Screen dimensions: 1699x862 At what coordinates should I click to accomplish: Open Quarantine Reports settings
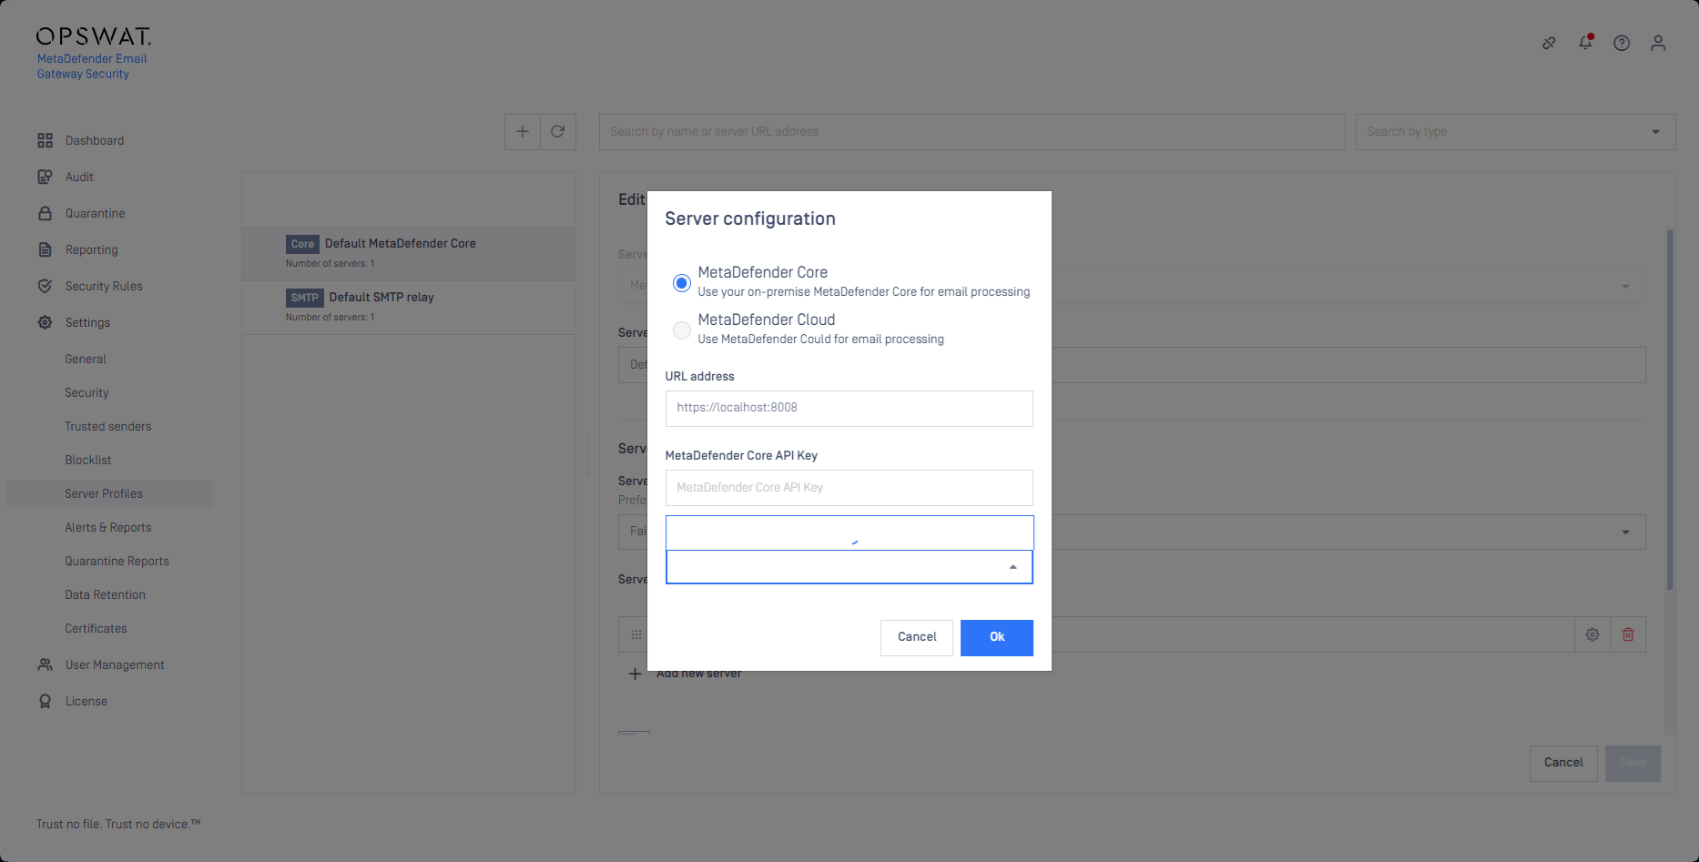coord(117,561)
